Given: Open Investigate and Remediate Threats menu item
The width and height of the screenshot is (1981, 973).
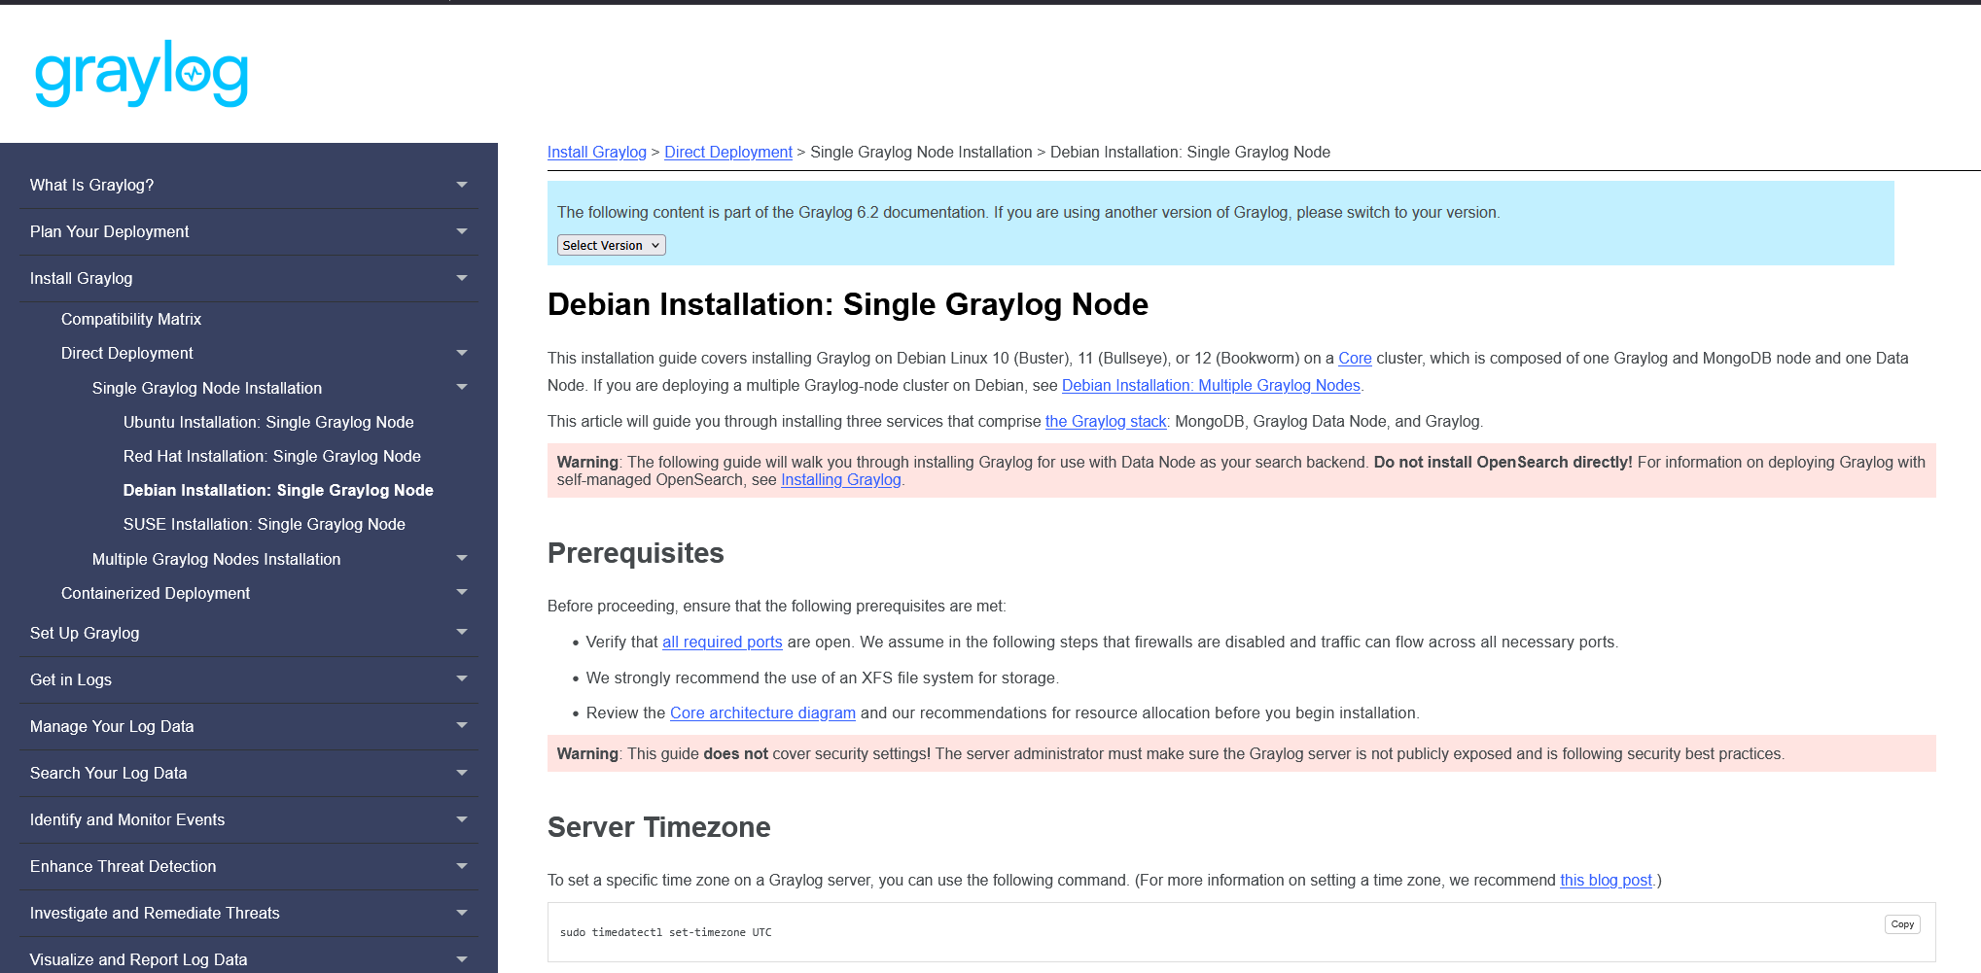Looking at the screenshot, I should [155, 913].
